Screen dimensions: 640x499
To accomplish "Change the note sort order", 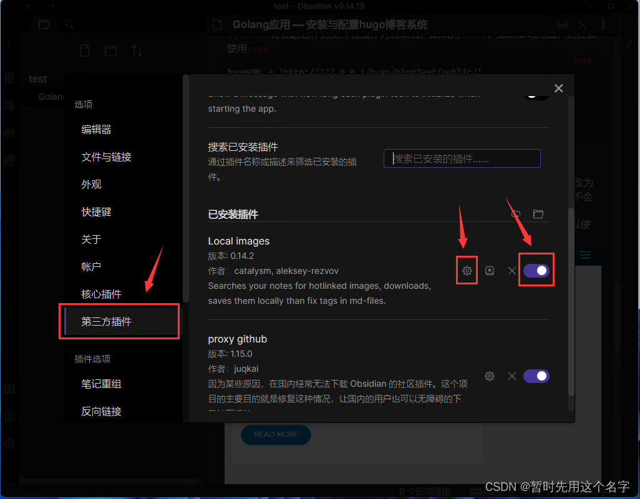I will coord(137,50).
